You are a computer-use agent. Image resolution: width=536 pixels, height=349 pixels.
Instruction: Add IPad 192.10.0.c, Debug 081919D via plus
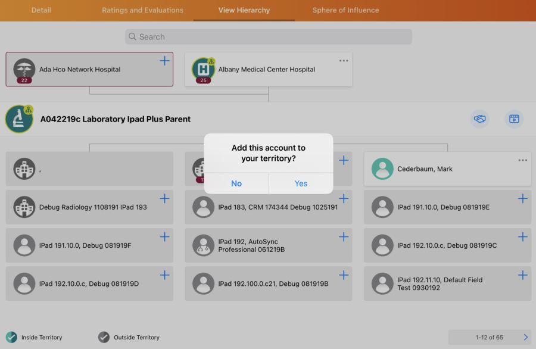pyautogui.click(x=164, y=275)
